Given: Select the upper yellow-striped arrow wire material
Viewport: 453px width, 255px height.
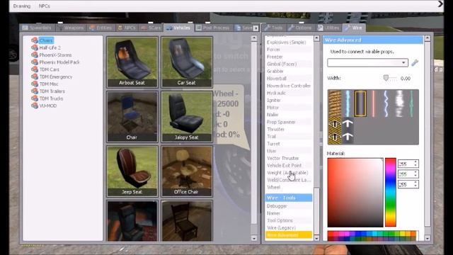Looking at the screenshot, I should (x=335, y=125).
